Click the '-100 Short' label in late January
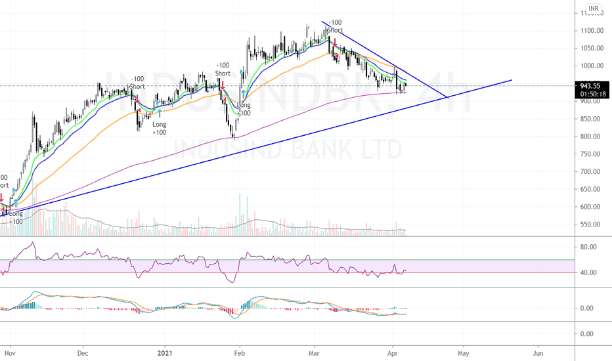The height and width of the screenshot is (361, 612). click(x=223, y=70)
